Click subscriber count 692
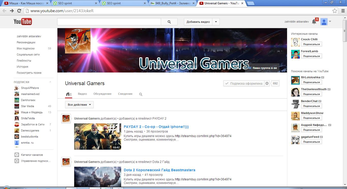The width and height of the screenshot is (347, 189). (x=275, y=83)
